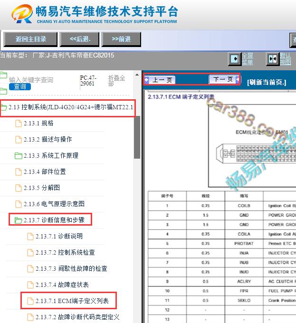
Task: Click the Chang Yi platform logo
Action: point(22,14)
